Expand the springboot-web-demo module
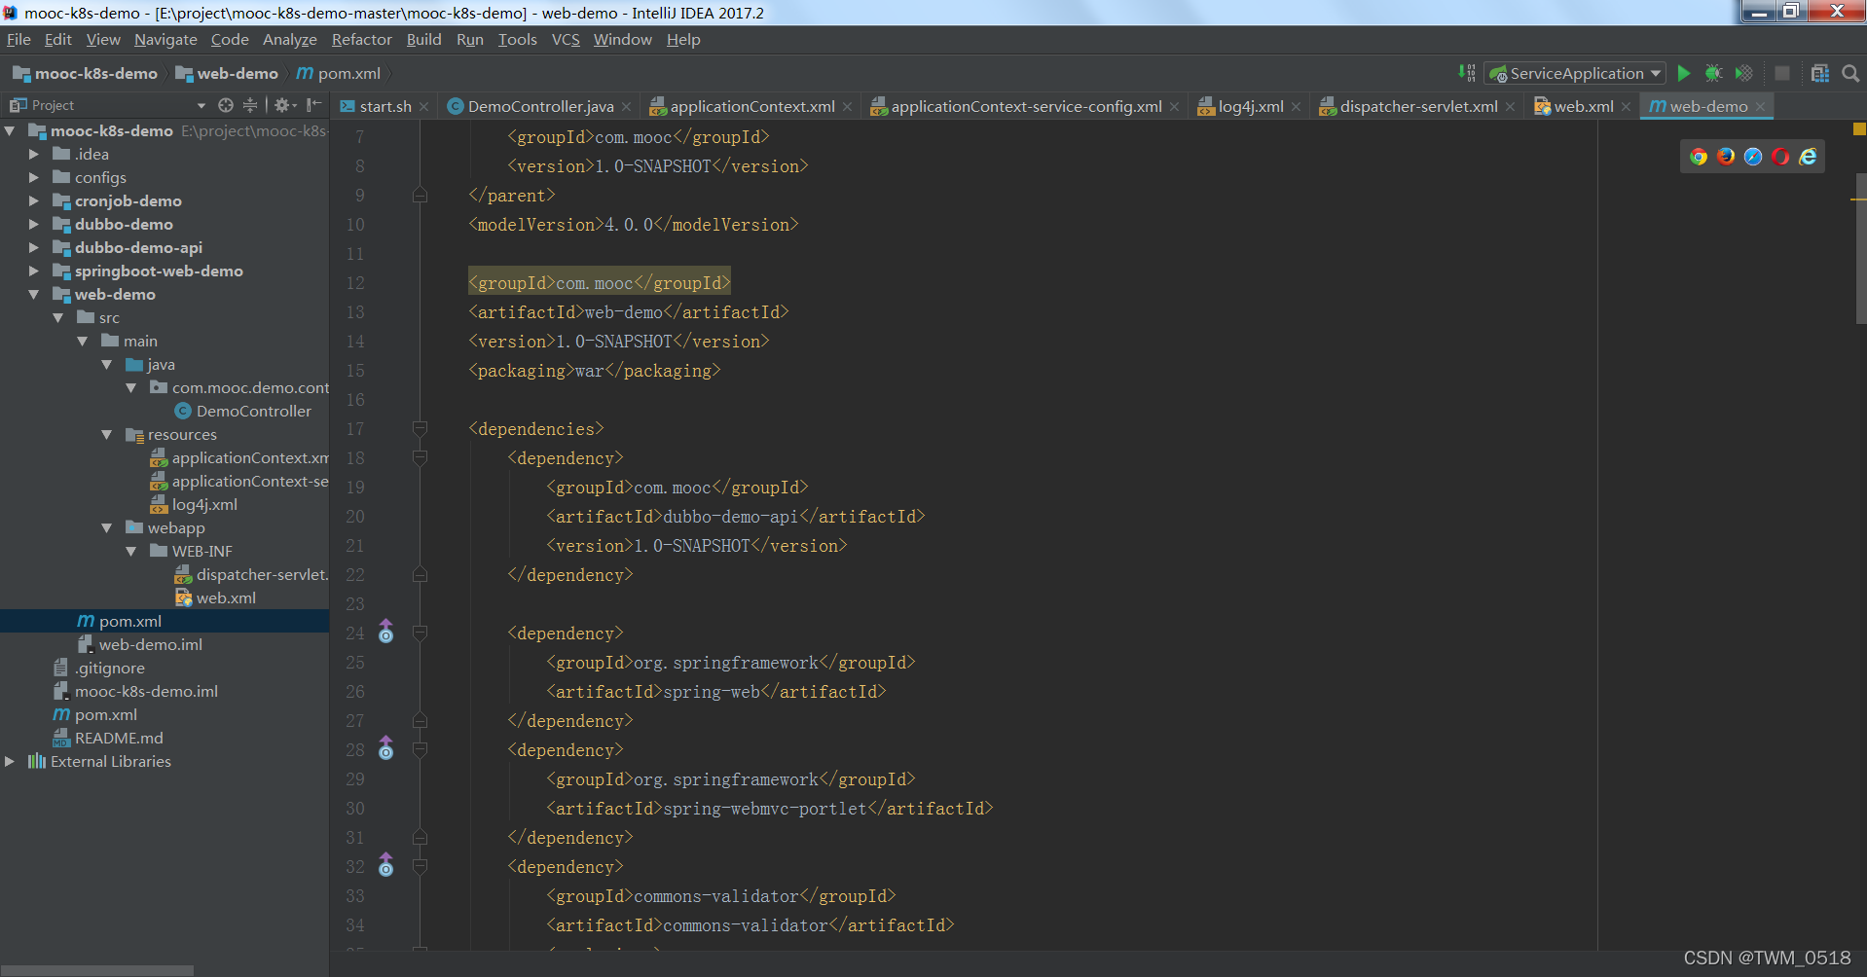1867x977 pixels. 34,271
